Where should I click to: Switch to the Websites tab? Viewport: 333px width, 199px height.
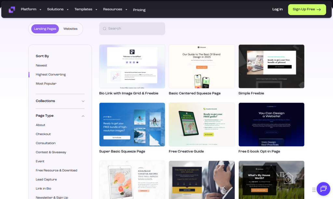tap(70, 29)
